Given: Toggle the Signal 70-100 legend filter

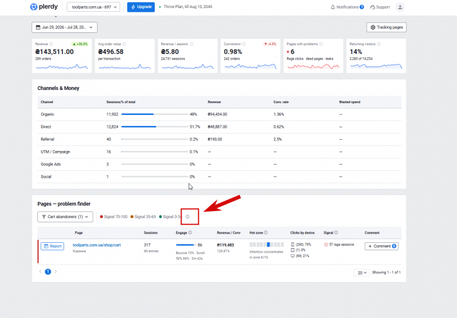Looking at the screenshot, I should pyautogui.click(x=114, y=217).
